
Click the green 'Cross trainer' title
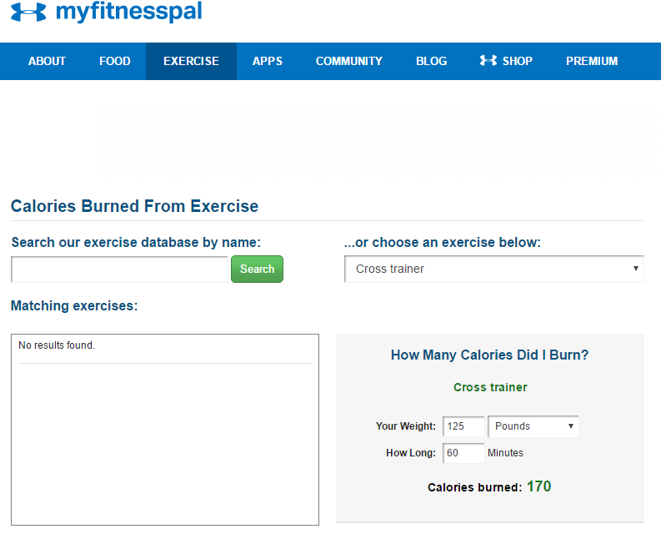click(x=490, y=387)
